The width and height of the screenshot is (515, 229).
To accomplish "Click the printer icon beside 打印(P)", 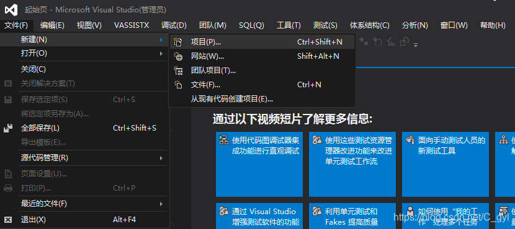I will 8,188.
